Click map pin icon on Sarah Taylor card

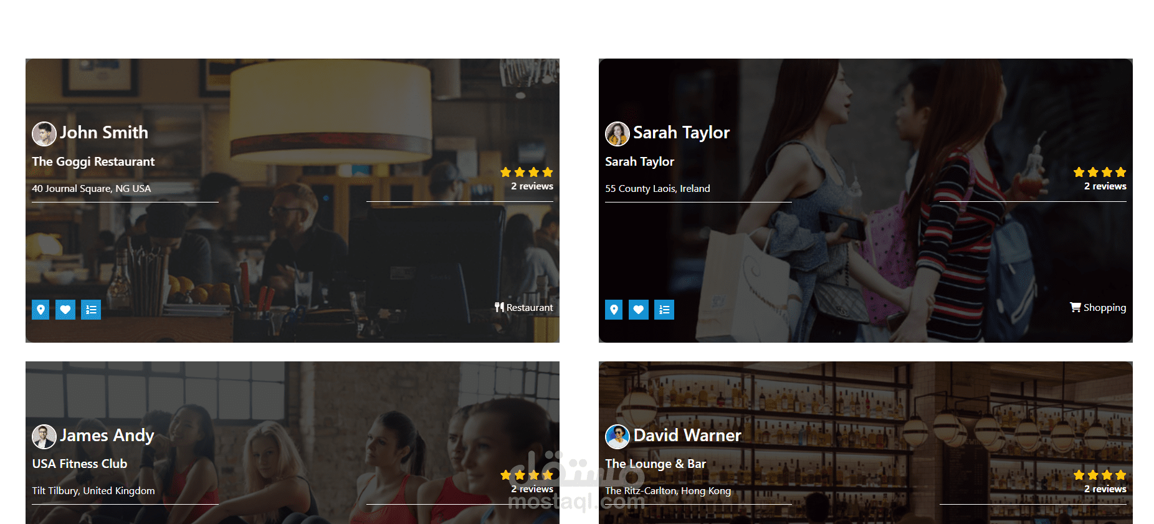[614, 310]
